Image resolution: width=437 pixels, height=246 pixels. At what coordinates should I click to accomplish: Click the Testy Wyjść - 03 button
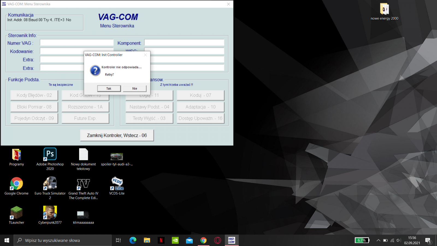[149, 118]
